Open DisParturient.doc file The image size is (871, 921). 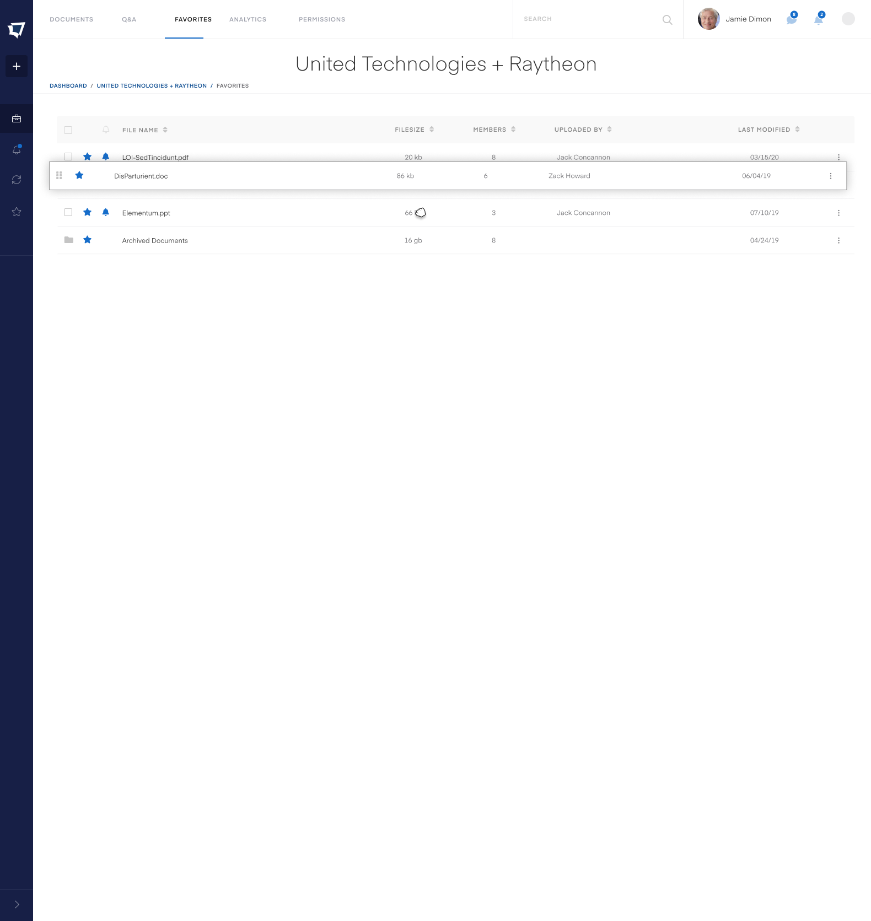click(141, 176)
